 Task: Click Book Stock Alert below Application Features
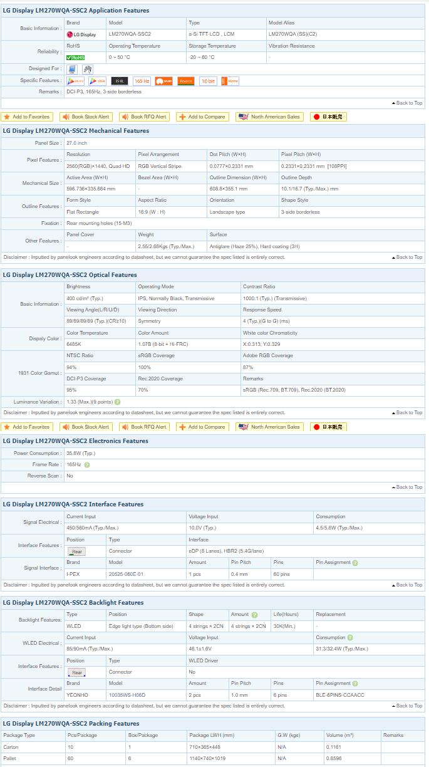click(x=86, y=117)
